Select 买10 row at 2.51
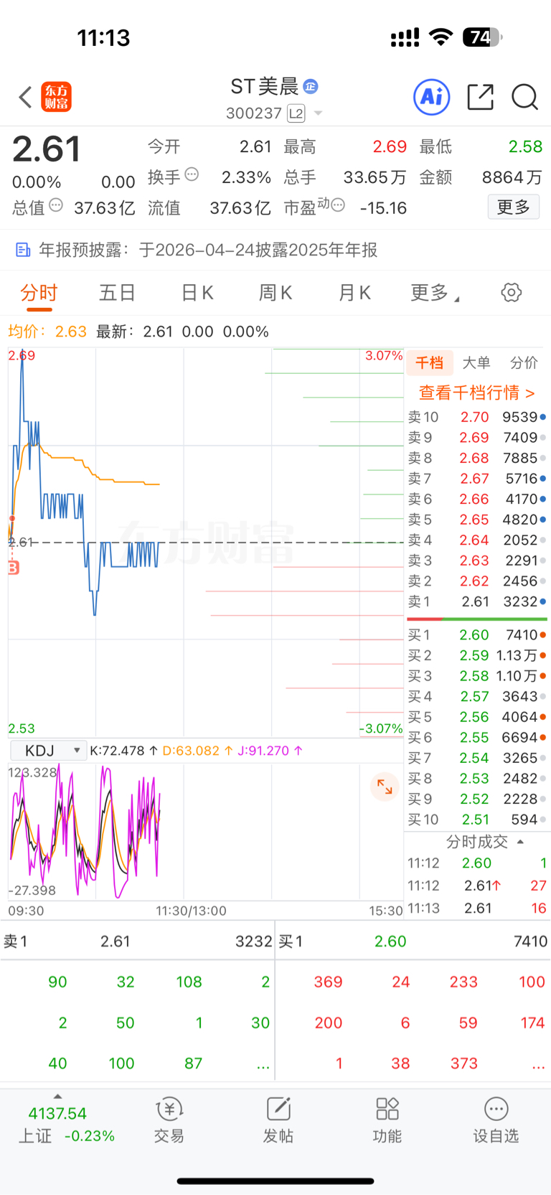 pyautogui.click(x=476, y=820)
